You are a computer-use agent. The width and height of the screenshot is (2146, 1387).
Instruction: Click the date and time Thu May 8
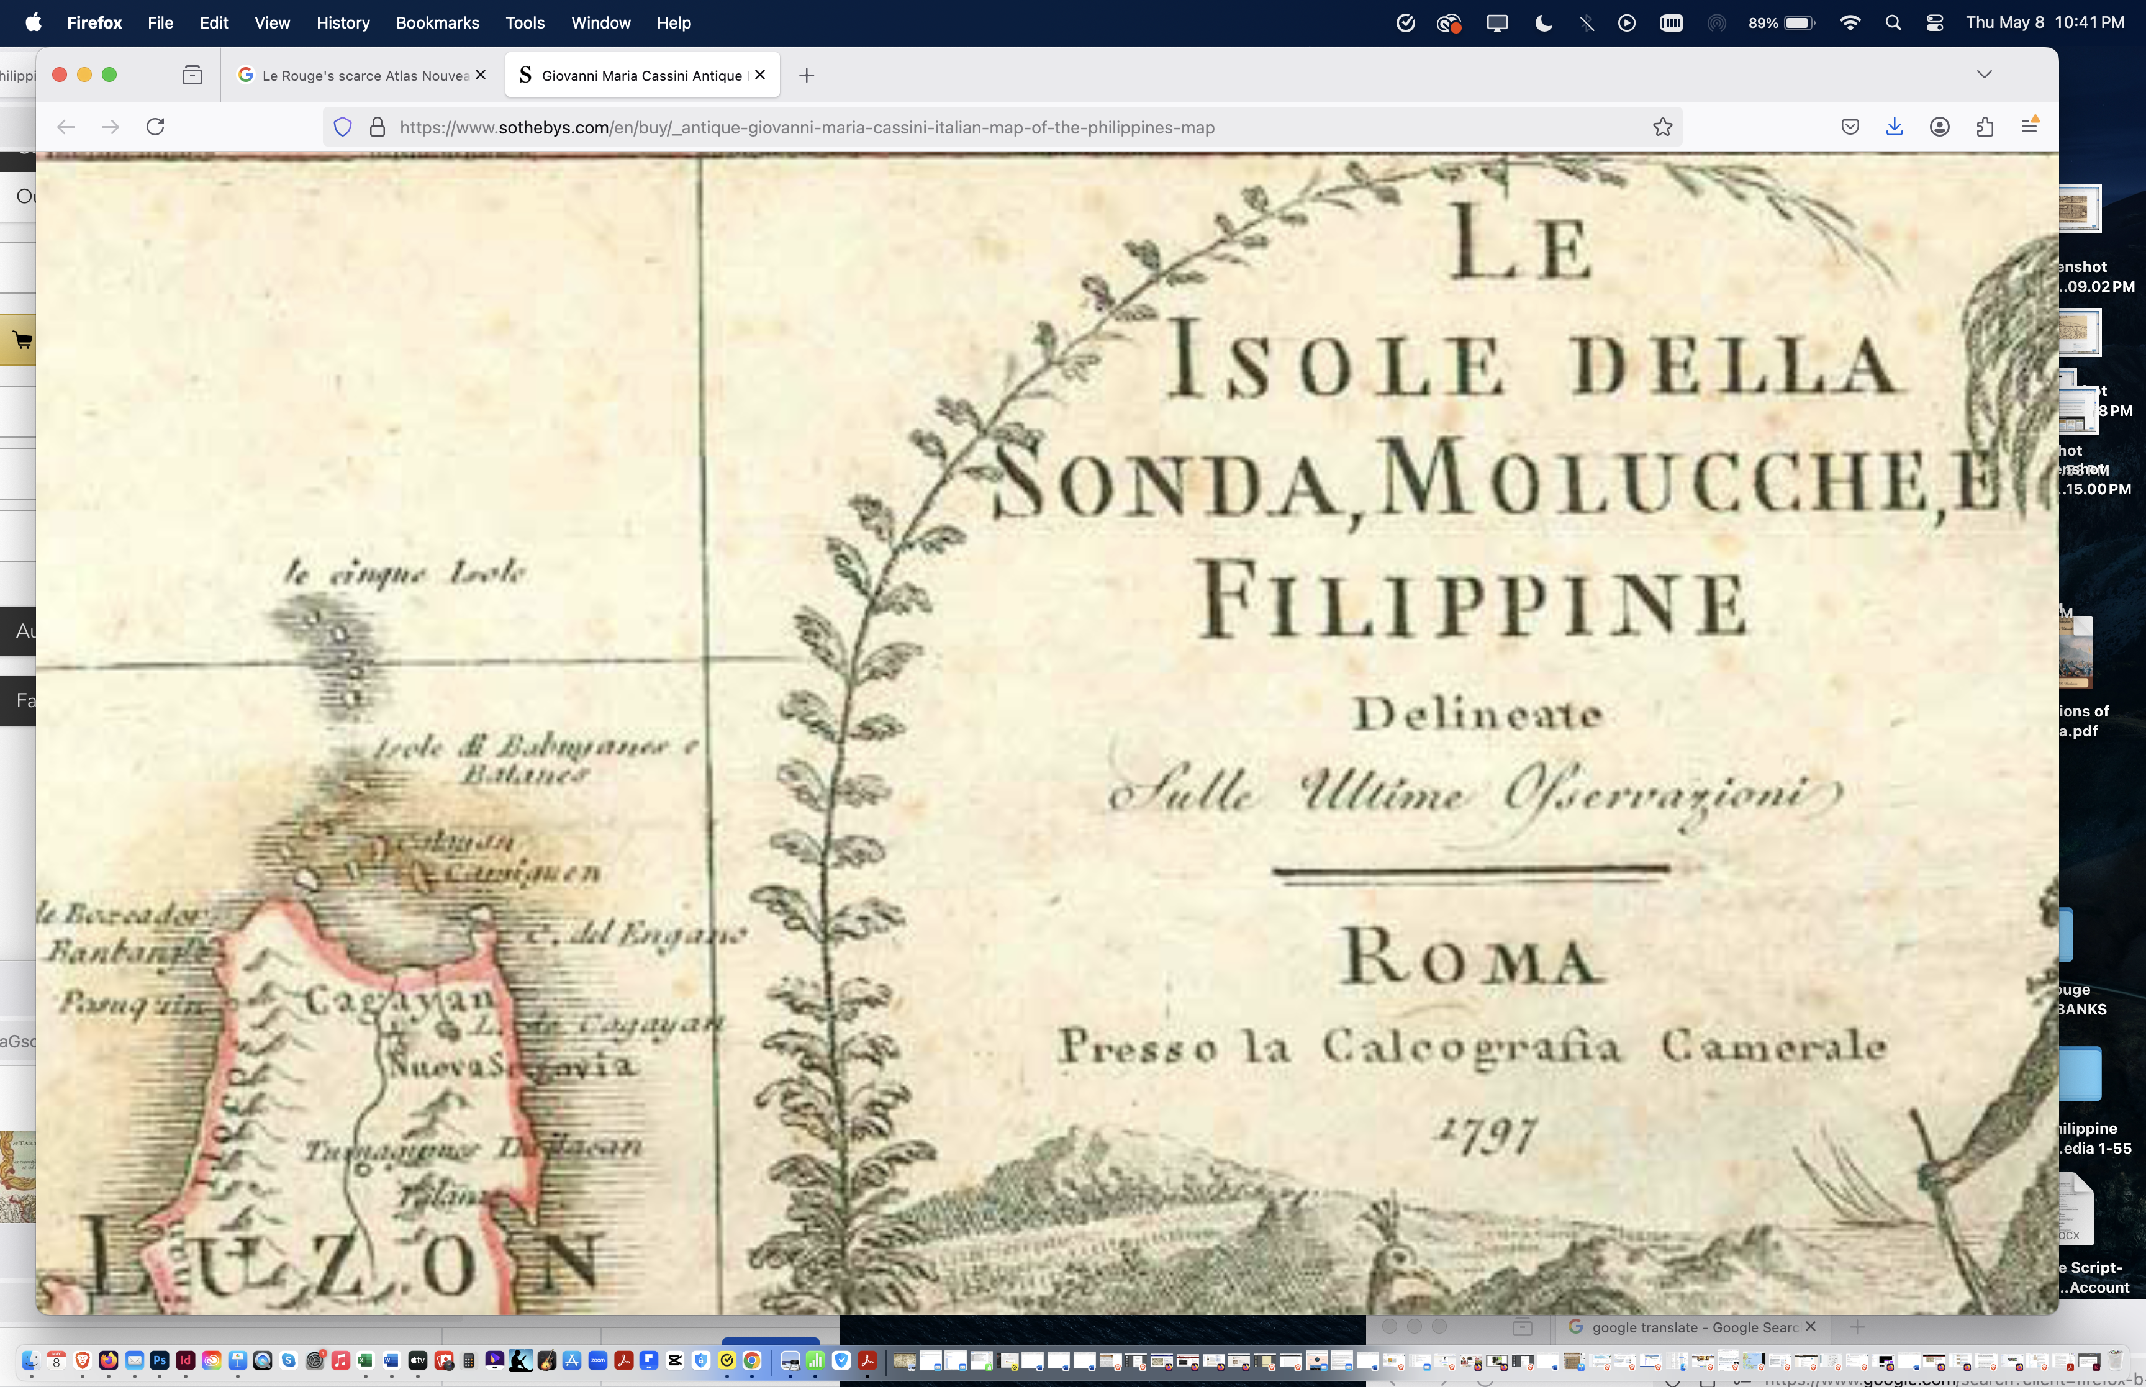(x=2045, y=22)
